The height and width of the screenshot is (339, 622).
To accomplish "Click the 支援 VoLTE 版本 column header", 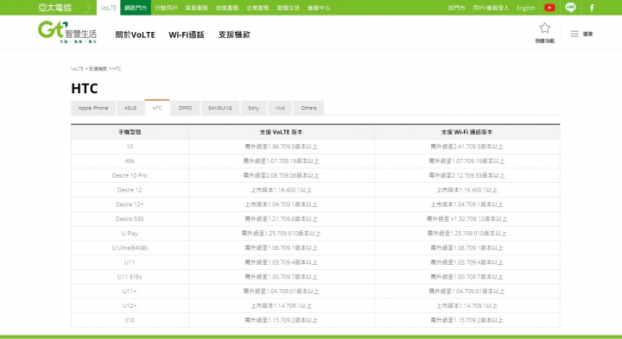I will pyautogui.click(x=282, y=132).
